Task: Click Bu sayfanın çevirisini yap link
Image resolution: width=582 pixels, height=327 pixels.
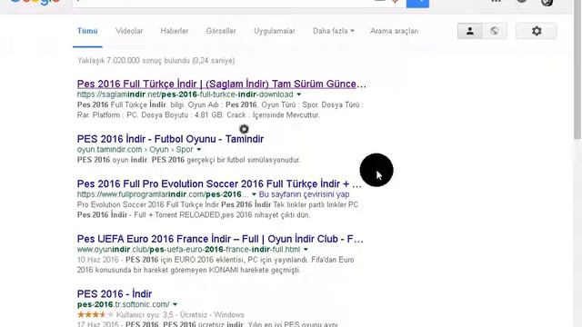Action: [x=304, y=194]
